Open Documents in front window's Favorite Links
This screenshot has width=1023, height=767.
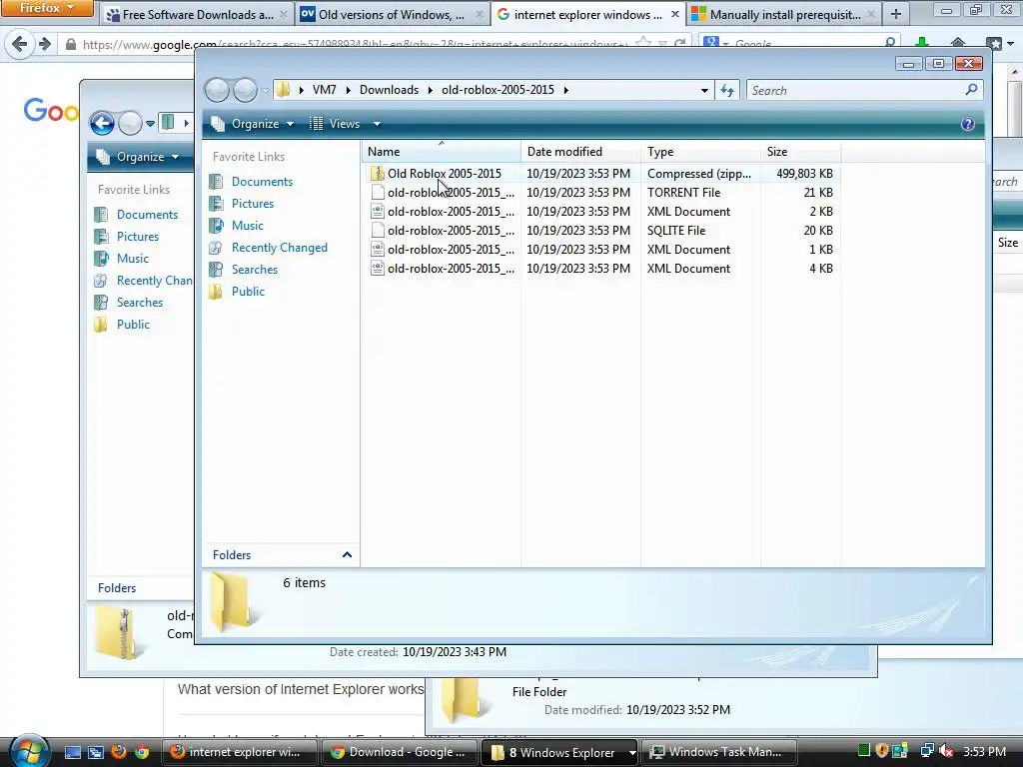262,182
